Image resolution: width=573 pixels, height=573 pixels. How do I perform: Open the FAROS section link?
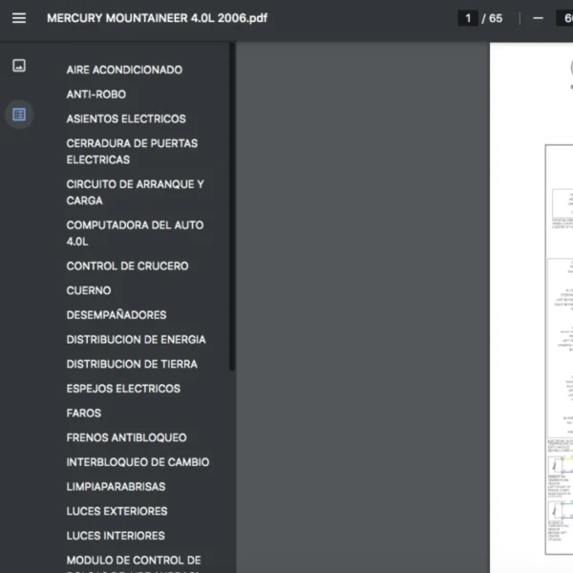(83, 414)
